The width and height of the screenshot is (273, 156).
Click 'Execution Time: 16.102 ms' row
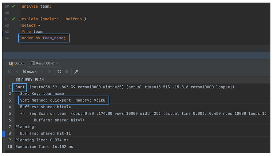(x=44, y=147)
